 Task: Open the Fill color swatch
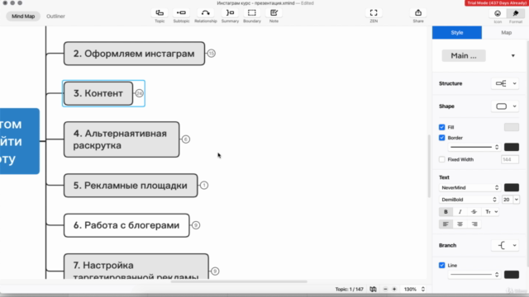[x=512, y=127]
